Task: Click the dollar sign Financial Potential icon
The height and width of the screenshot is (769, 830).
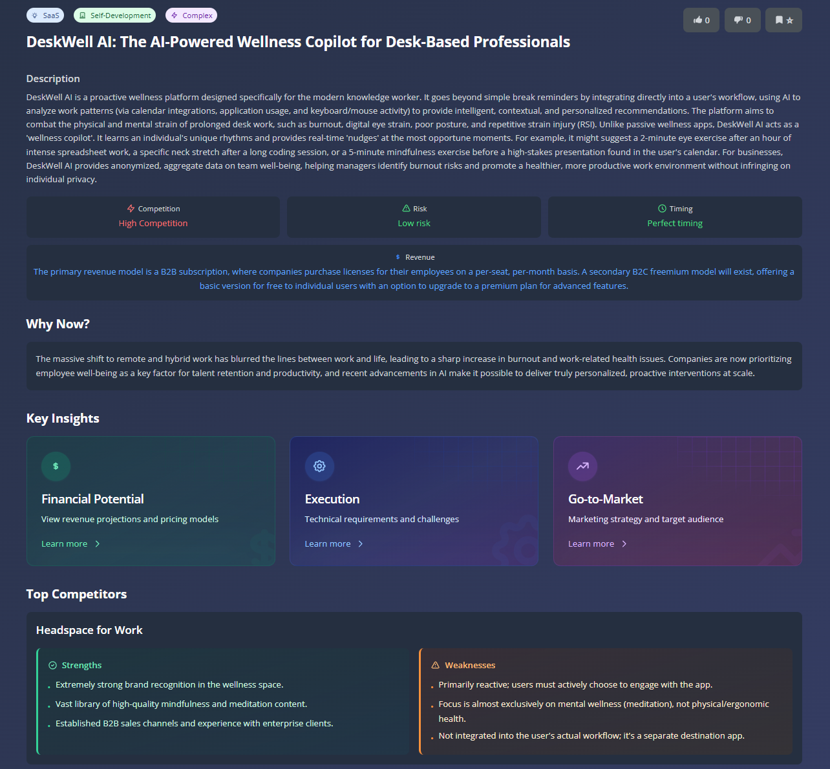Action: pos(56,467)
